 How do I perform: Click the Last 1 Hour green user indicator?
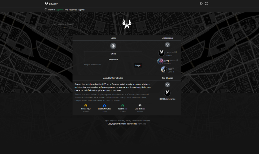123,106
